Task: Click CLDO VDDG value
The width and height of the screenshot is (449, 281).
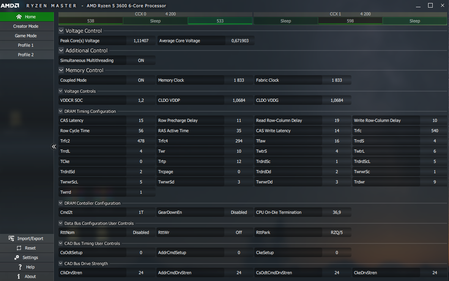Action: [x=337, y=100]
